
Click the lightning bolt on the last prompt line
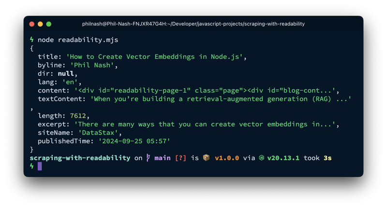pos(32,166)
